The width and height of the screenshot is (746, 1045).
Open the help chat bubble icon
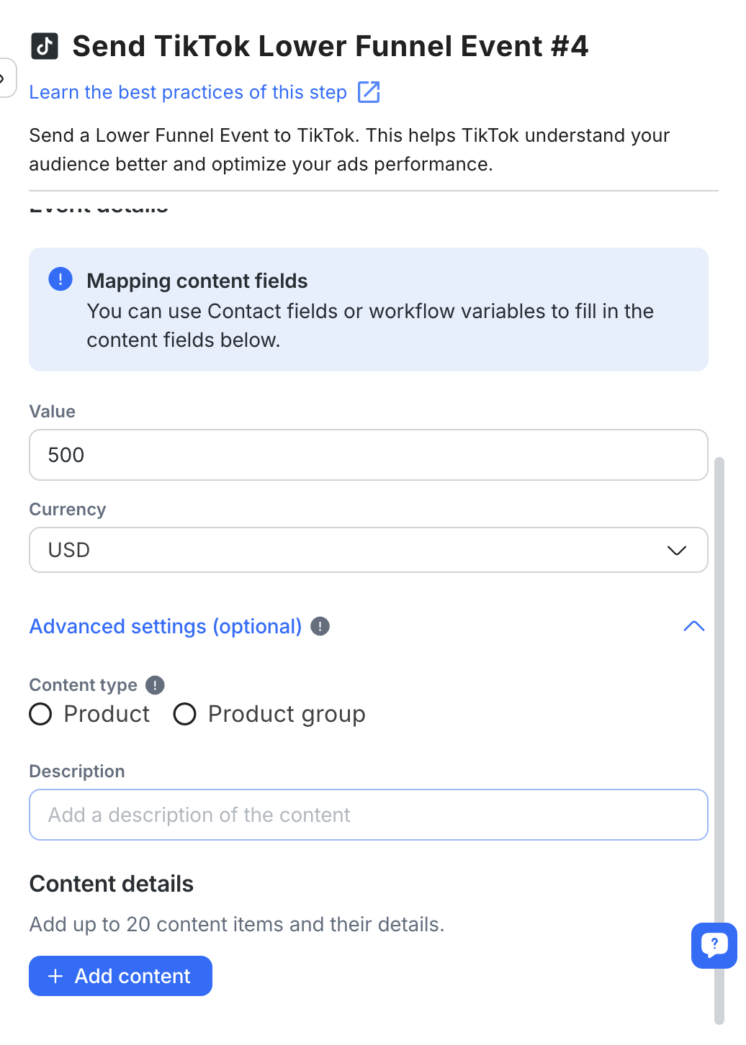714,944
